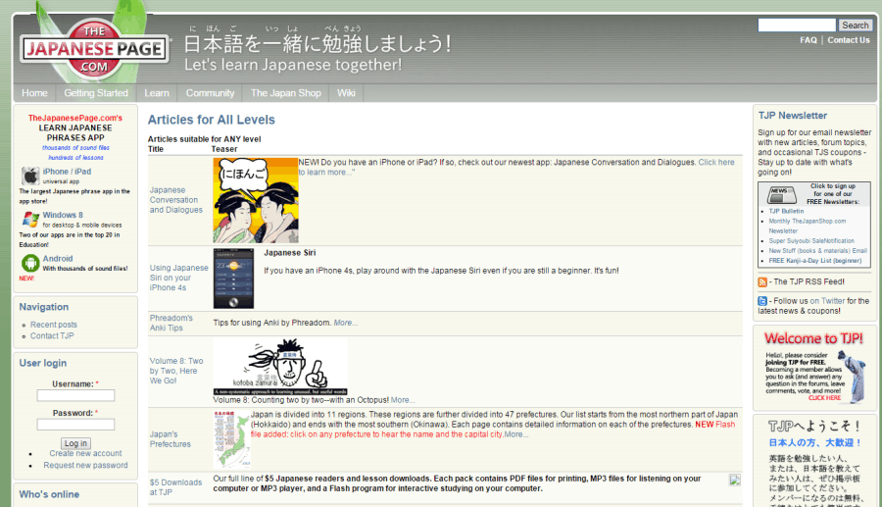The height and width of the screenshot is (507, 882).
Task: Click the Password input field
Action: click(75, 425)
